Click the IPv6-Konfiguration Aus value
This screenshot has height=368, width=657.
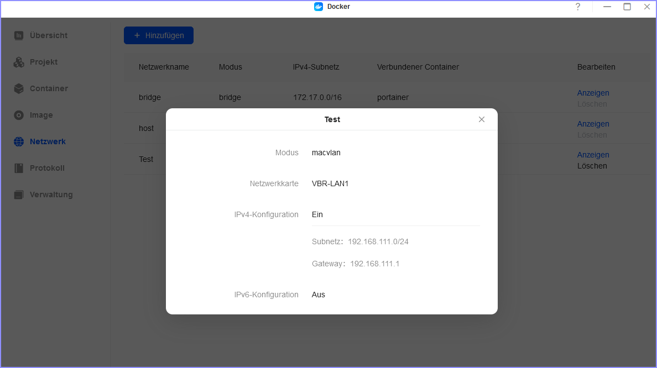coord(319,295)
